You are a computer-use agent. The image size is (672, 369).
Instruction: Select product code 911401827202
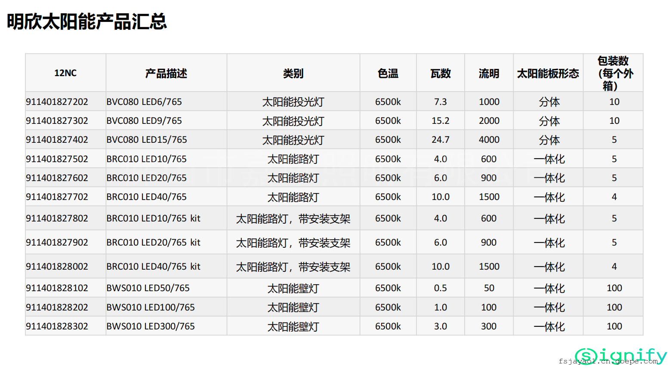pos(57,102)
